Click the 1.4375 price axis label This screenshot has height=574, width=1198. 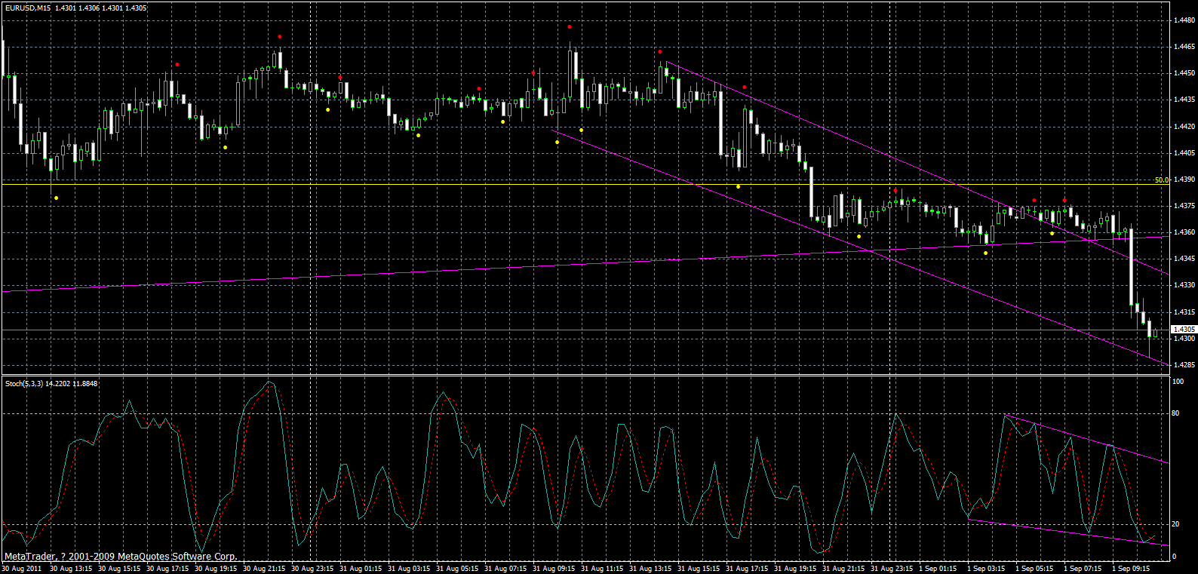1184,206
